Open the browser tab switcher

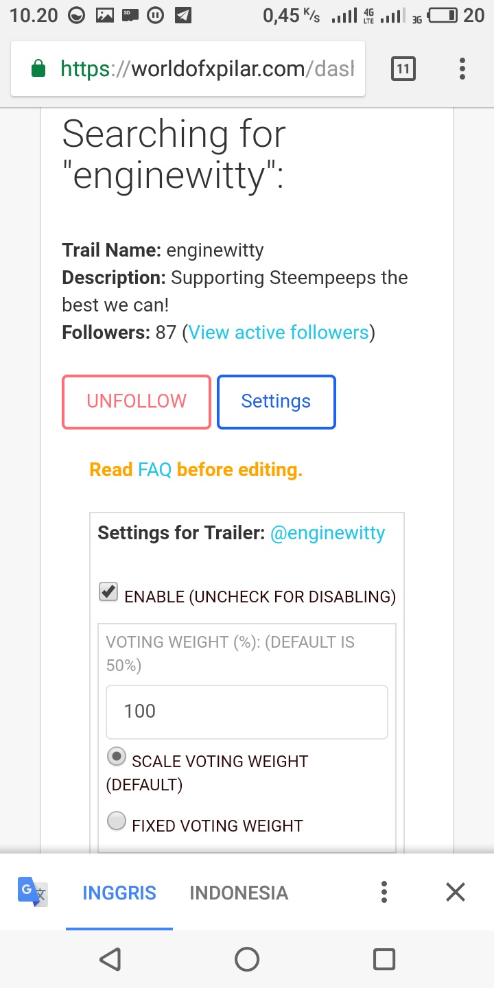coord(403,69)
